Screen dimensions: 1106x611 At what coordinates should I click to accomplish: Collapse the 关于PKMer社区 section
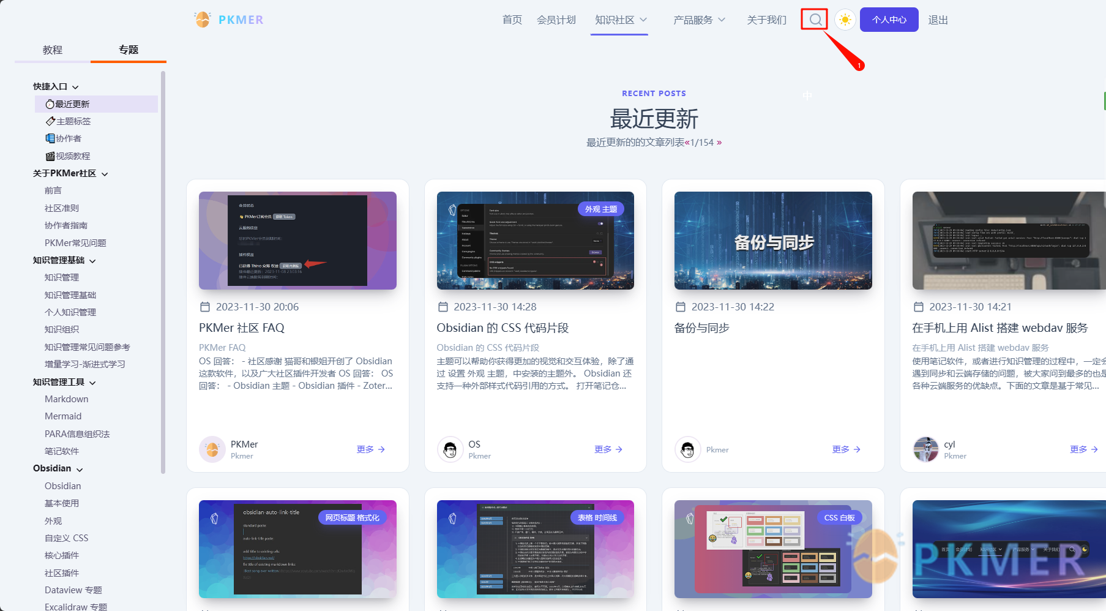(x=105, y=174)
